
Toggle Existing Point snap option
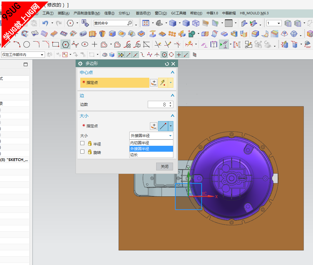(x=179, y=55)
